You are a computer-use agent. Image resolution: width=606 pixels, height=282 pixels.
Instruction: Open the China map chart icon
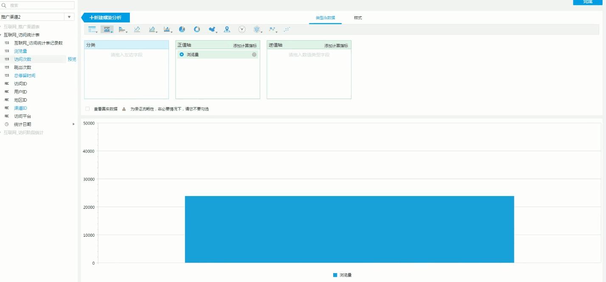[x=211, y=29]
